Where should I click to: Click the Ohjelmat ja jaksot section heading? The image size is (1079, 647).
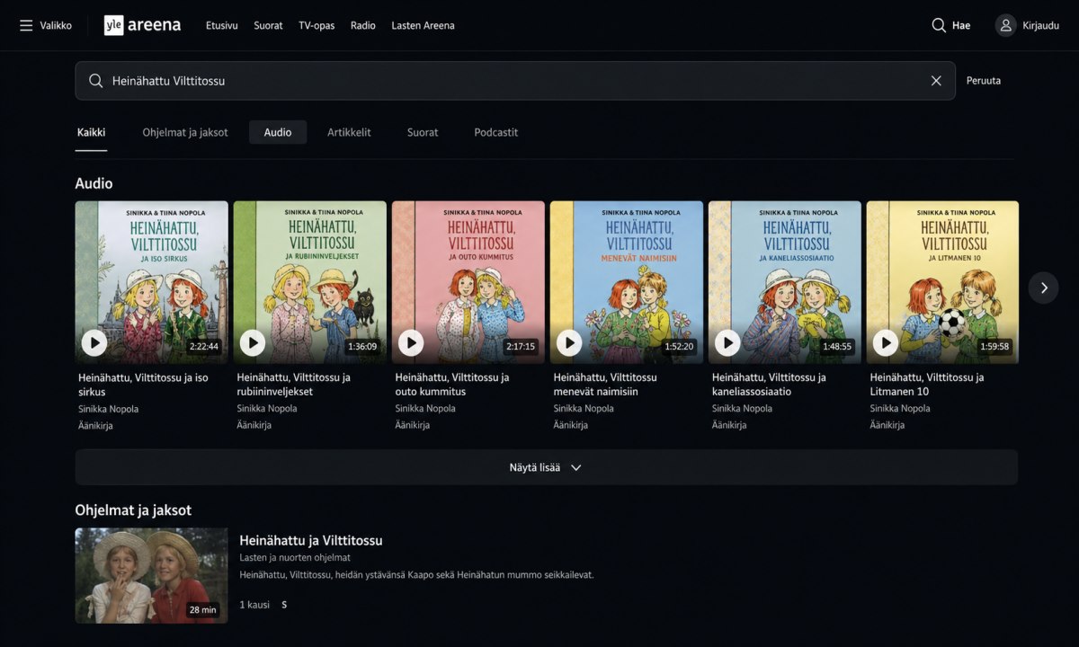click(x=133, y=510)
